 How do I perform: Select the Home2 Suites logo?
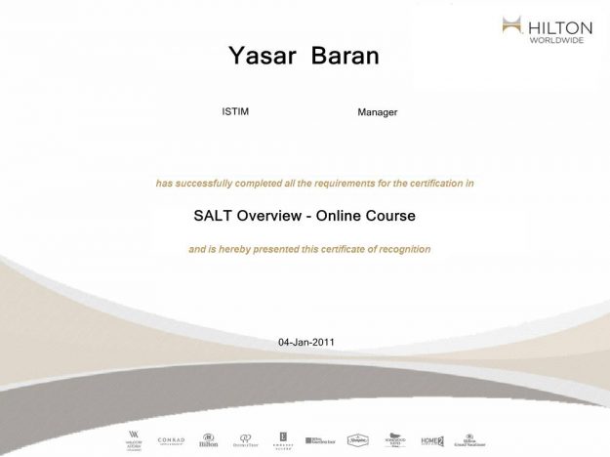[431, 439]
